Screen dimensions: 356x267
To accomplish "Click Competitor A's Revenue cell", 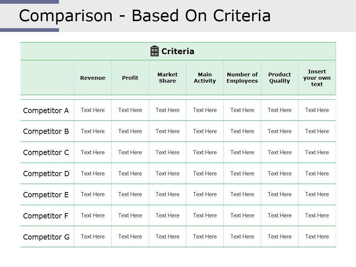I will click(93, 110).
